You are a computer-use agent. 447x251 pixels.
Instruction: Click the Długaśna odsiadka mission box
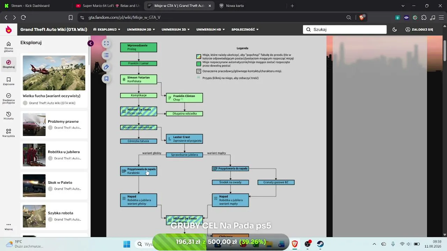point(184,114)
